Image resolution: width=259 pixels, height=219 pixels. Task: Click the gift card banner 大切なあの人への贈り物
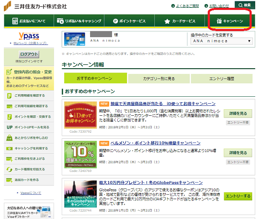point(29,211)
